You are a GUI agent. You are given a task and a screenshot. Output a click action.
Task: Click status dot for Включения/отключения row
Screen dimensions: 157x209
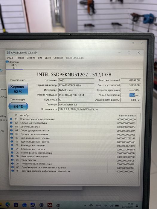point(13,156)
